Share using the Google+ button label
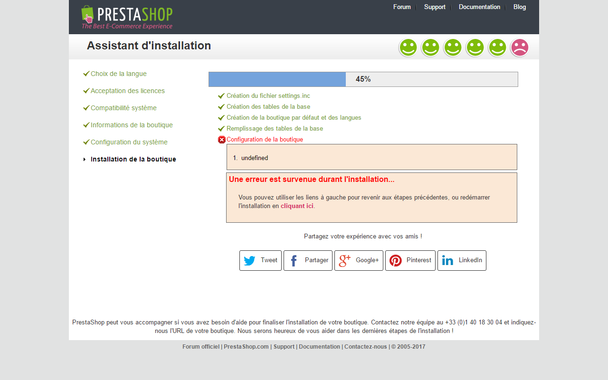608x380 pixels. coord(367,260)
